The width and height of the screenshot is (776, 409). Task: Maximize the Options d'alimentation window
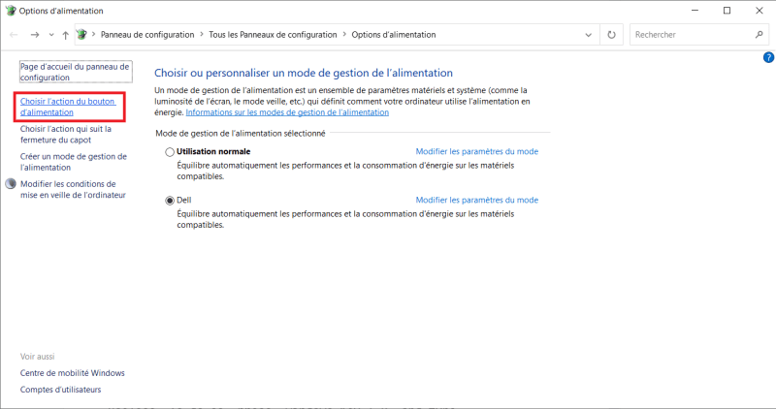click(727, 11)
